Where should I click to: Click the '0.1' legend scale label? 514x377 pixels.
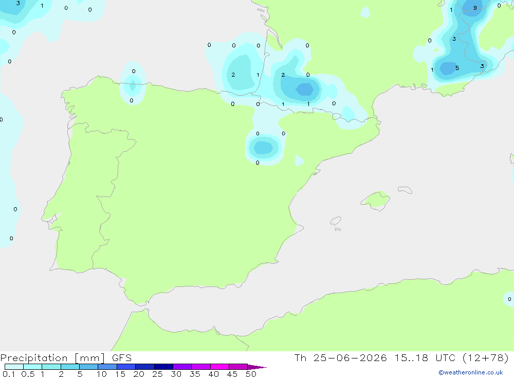[9, 374]
